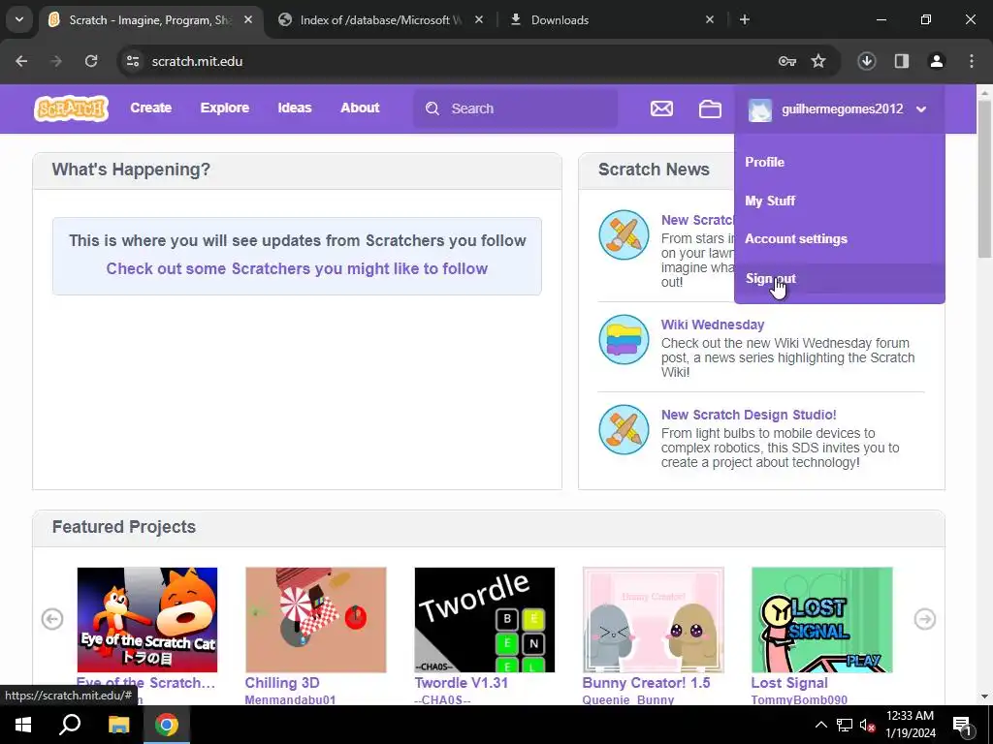
Task: Collapse the account dropdown arrow
Action: click(921, 109)
